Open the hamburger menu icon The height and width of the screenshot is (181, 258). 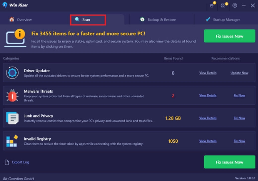click(x=235, y=5)
